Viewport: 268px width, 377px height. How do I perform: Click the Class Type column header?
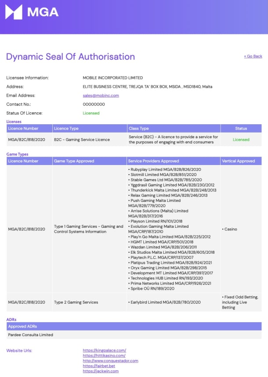coord(174,129)
